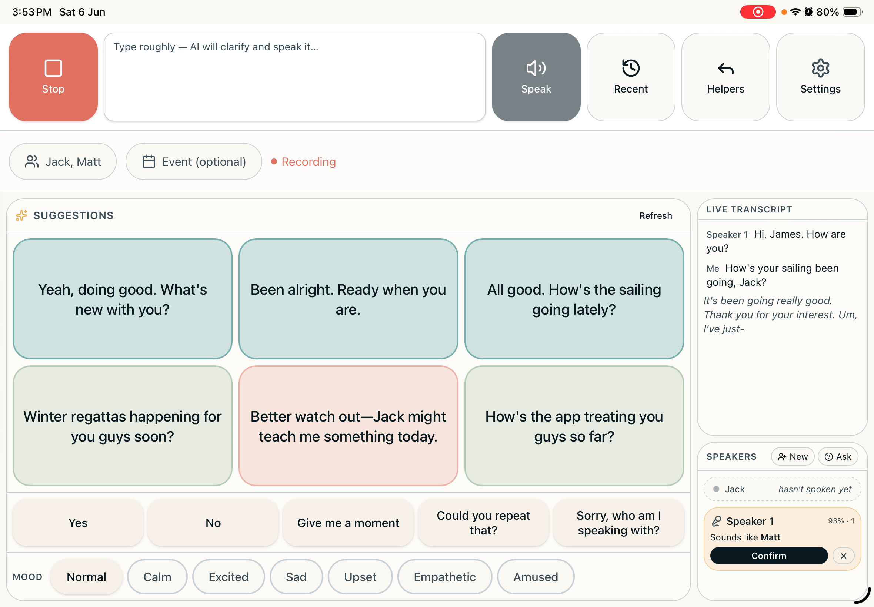The width and height of the screenshot is (874, 607).
Task: Dismiss the Speaker 1 match suggestion
Action: pos(843,556)
